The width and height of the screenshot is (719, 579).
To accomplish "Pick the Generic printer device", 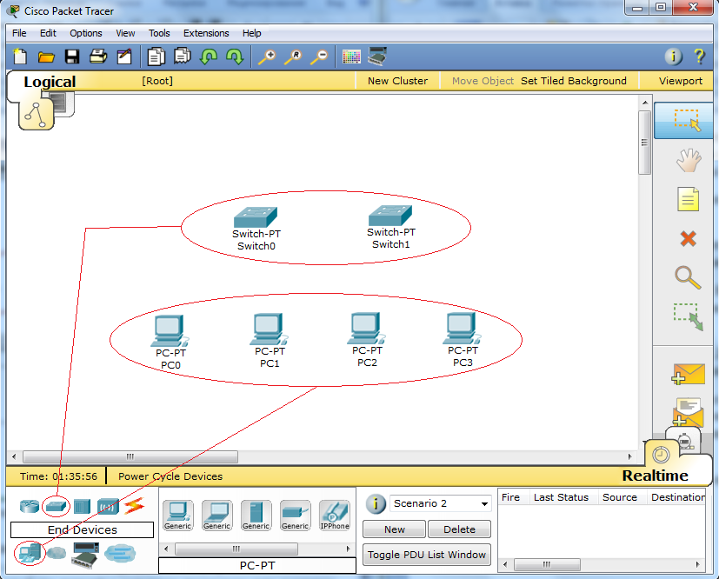I will pyautogui.click(x=295, y=516).
